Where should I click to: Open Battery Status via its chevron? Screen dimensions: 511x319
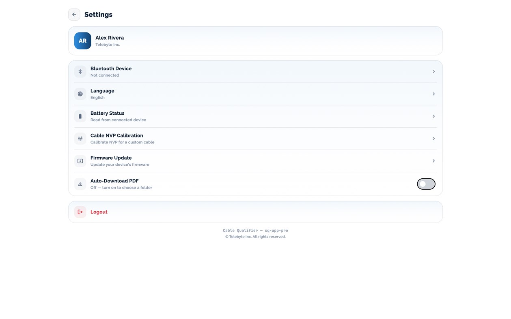pos(433,116)
